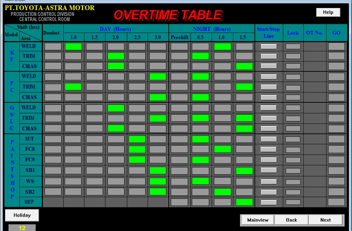This screenshot has height=231, width=352.
Task: Click the Holiday button
Action: 22,215
